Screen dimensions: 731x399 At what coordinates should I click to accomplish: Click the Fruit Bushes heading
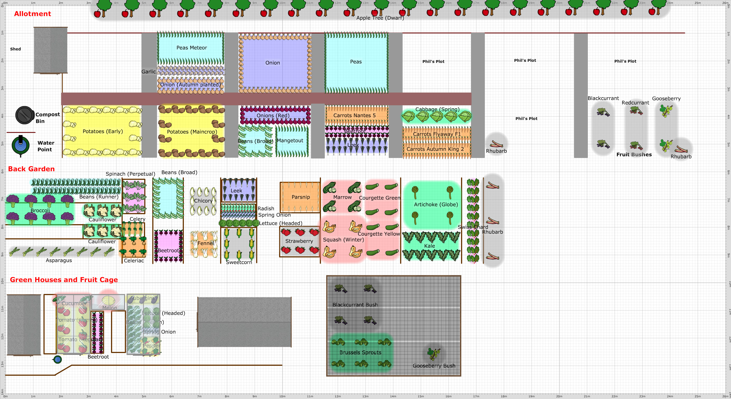click(x=634, y=155)
